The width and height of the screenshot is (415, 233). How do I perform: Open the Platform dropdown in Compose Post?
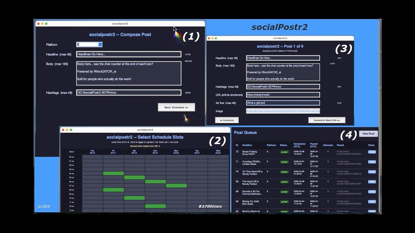pos(89,44)
